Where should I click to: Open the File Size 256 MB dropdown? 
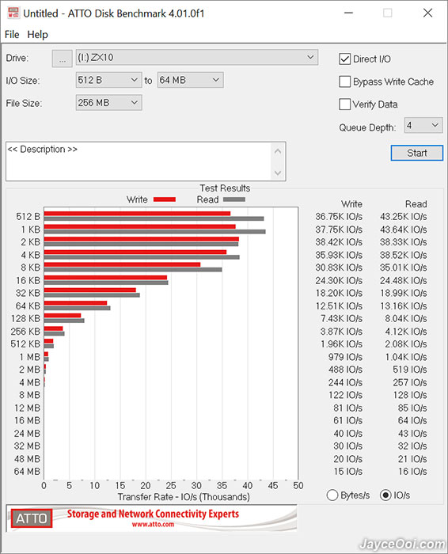[108, 103]
